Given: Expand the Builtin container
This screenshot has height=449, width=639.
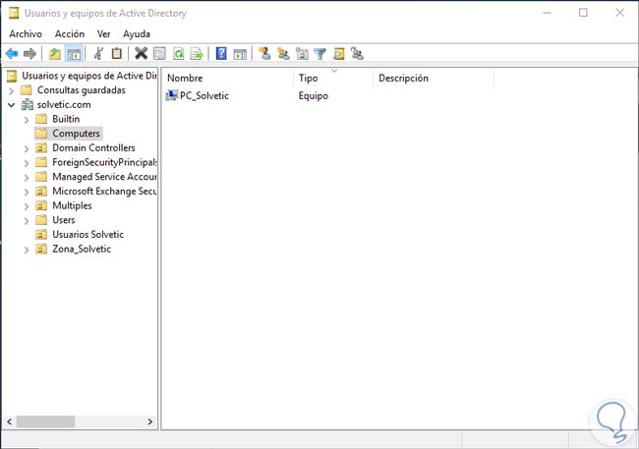Looking at the screenshot, I should click(x=27, y=120).
